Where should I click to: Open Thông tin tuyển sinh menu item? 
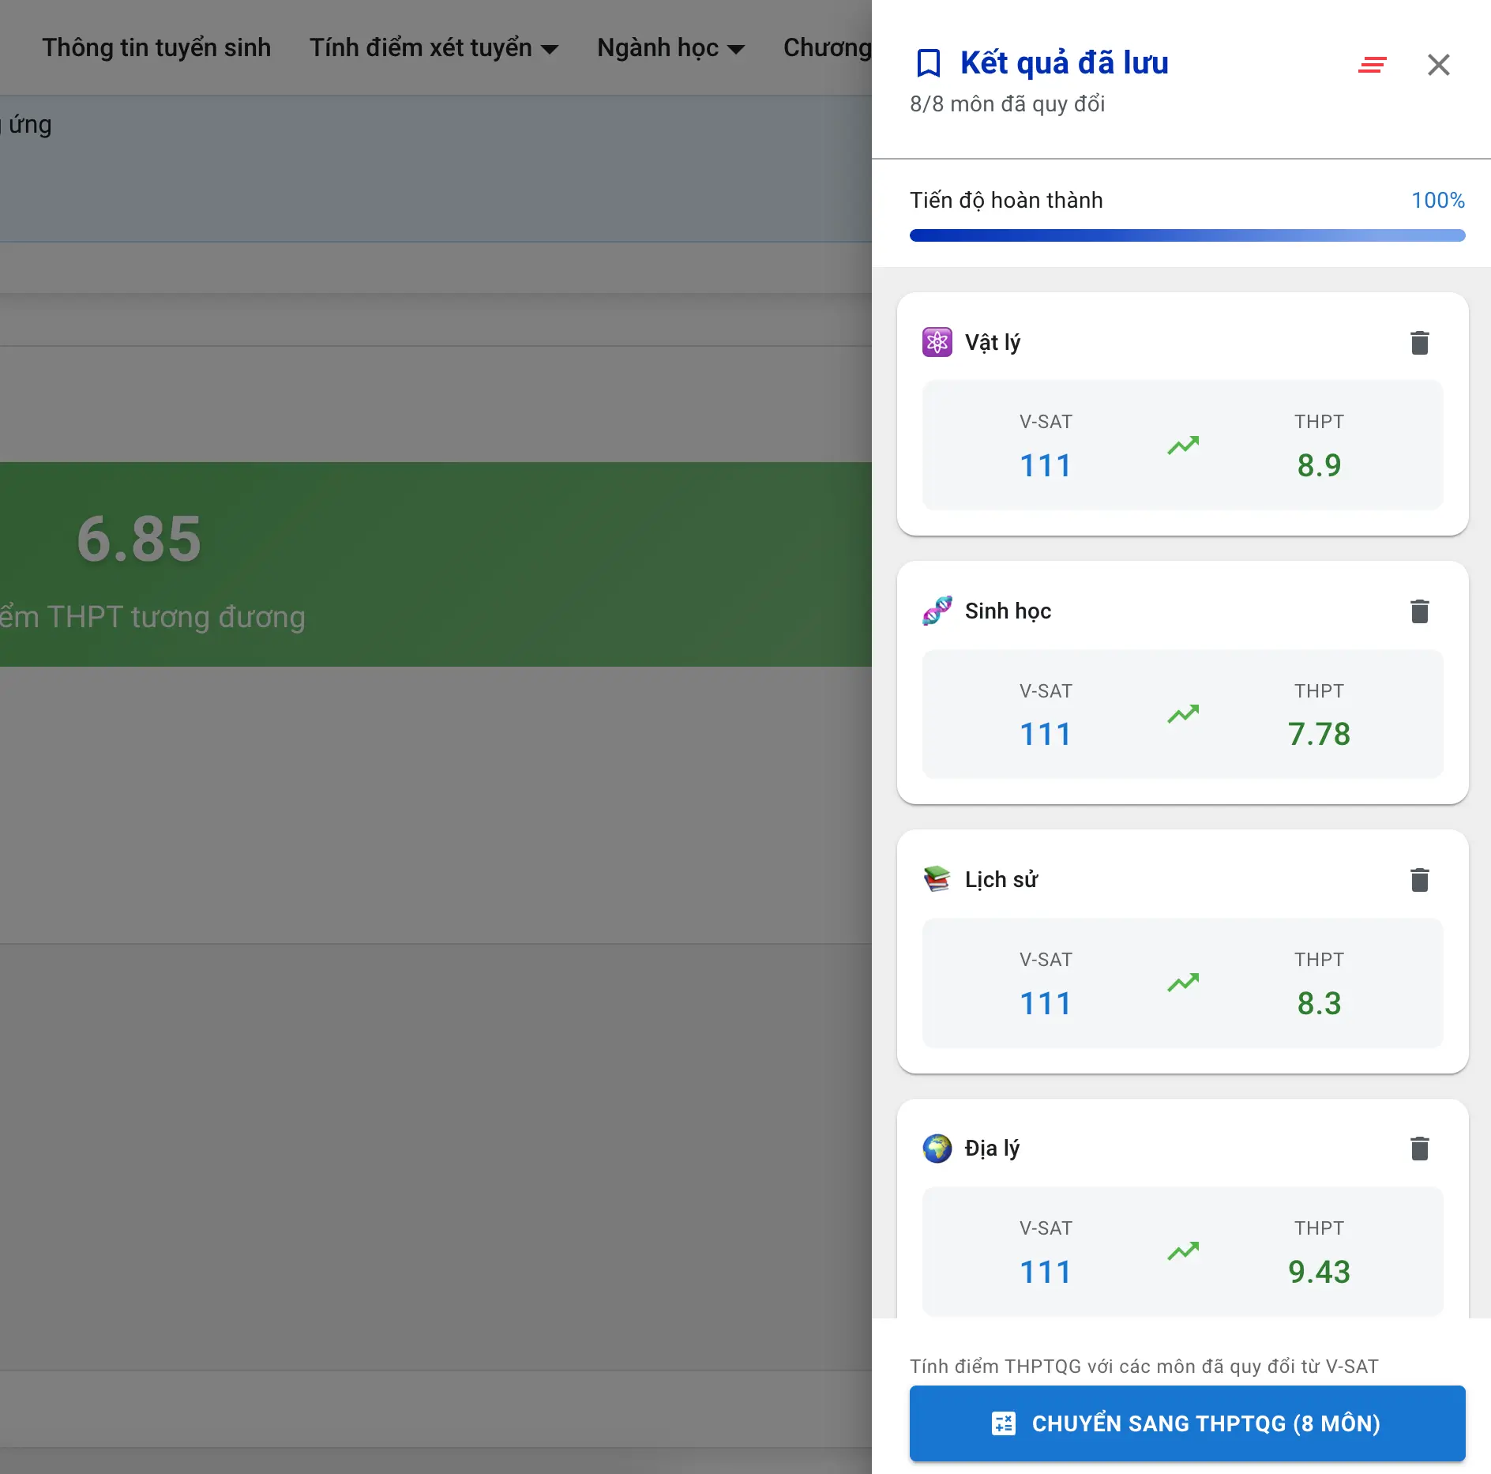tap(156, 48)
